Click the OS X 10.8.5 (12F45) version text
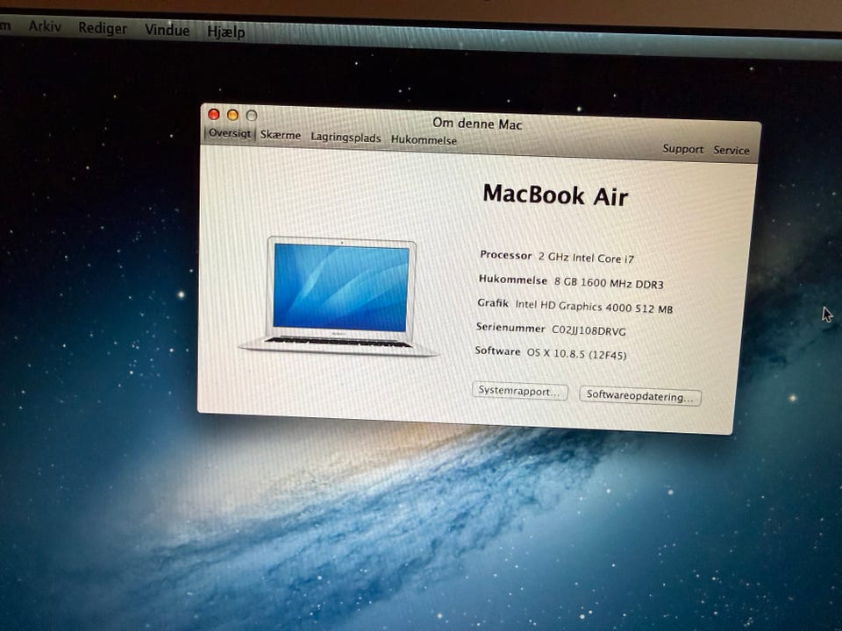 (x=576, y=353)
